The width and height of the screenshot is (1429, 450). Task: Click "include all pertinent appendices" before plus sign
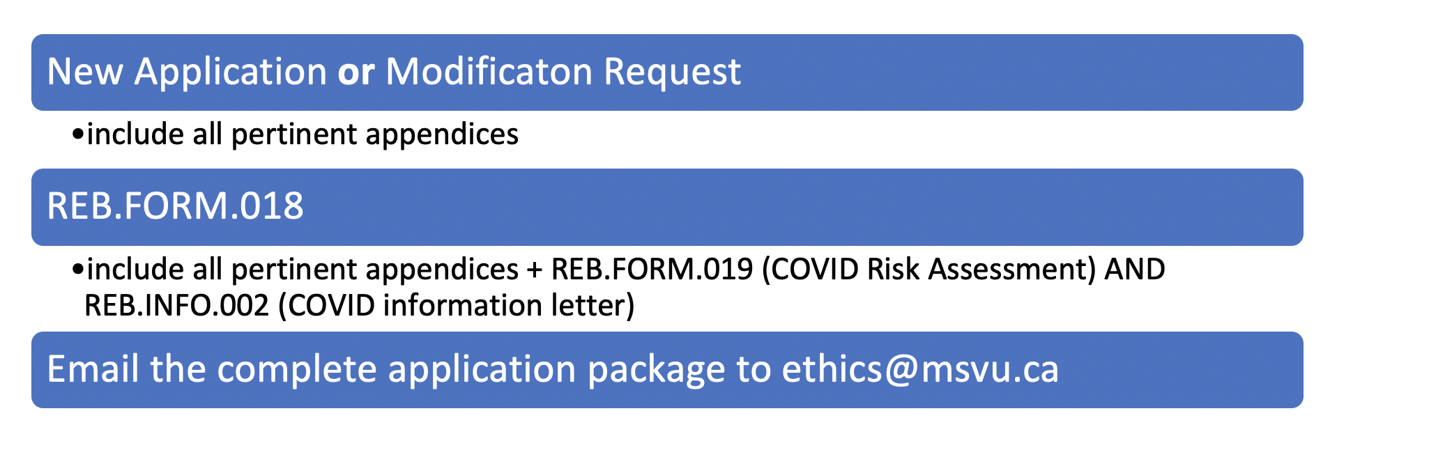pyautogui.click(x=303, y=270)
